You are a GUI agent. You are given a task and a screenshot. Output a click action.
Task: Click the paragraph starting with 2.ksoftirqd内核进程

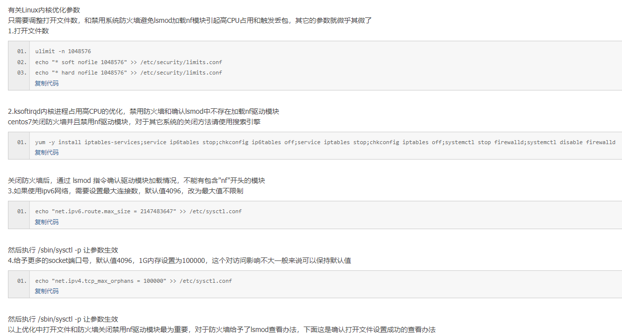(147, 111)
